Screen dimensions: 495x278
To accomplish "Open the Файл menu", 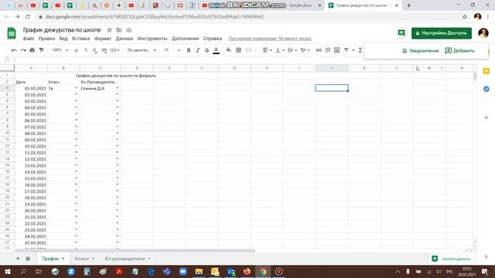I will pos(29,39).
